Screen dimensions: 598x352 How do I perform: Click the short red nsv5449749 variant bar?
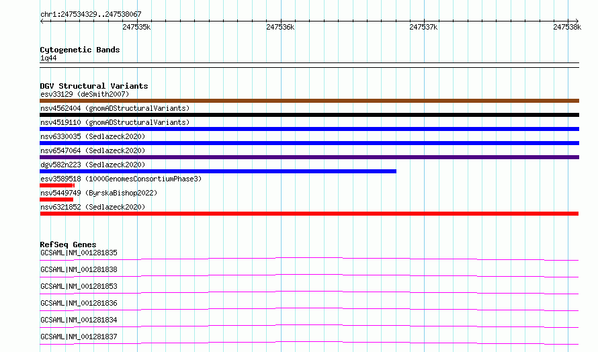(56, 200)
